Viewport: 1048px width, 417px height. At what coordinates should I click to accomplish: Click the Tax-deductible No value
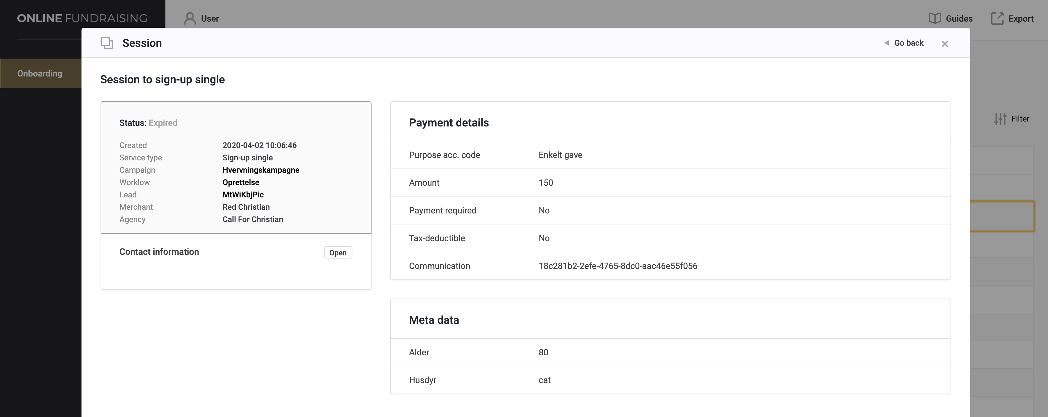544,238
